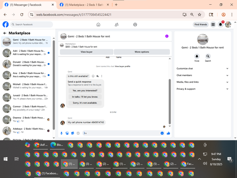Open the Friends icon in top navigation

pos(117,25)
